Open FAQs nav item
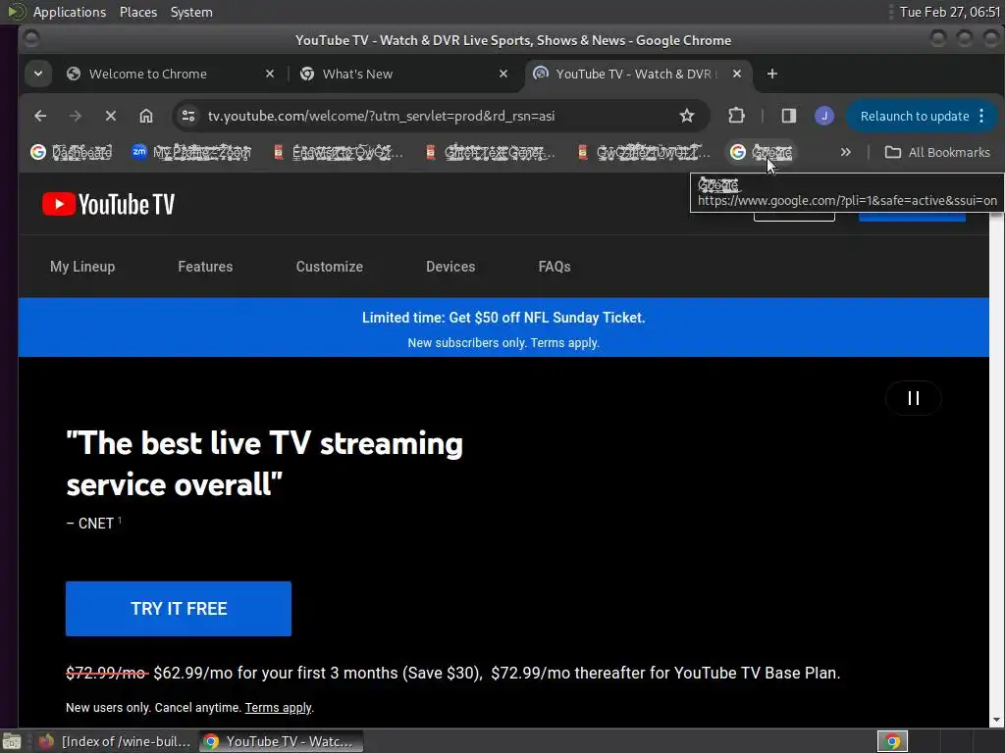 555,267
